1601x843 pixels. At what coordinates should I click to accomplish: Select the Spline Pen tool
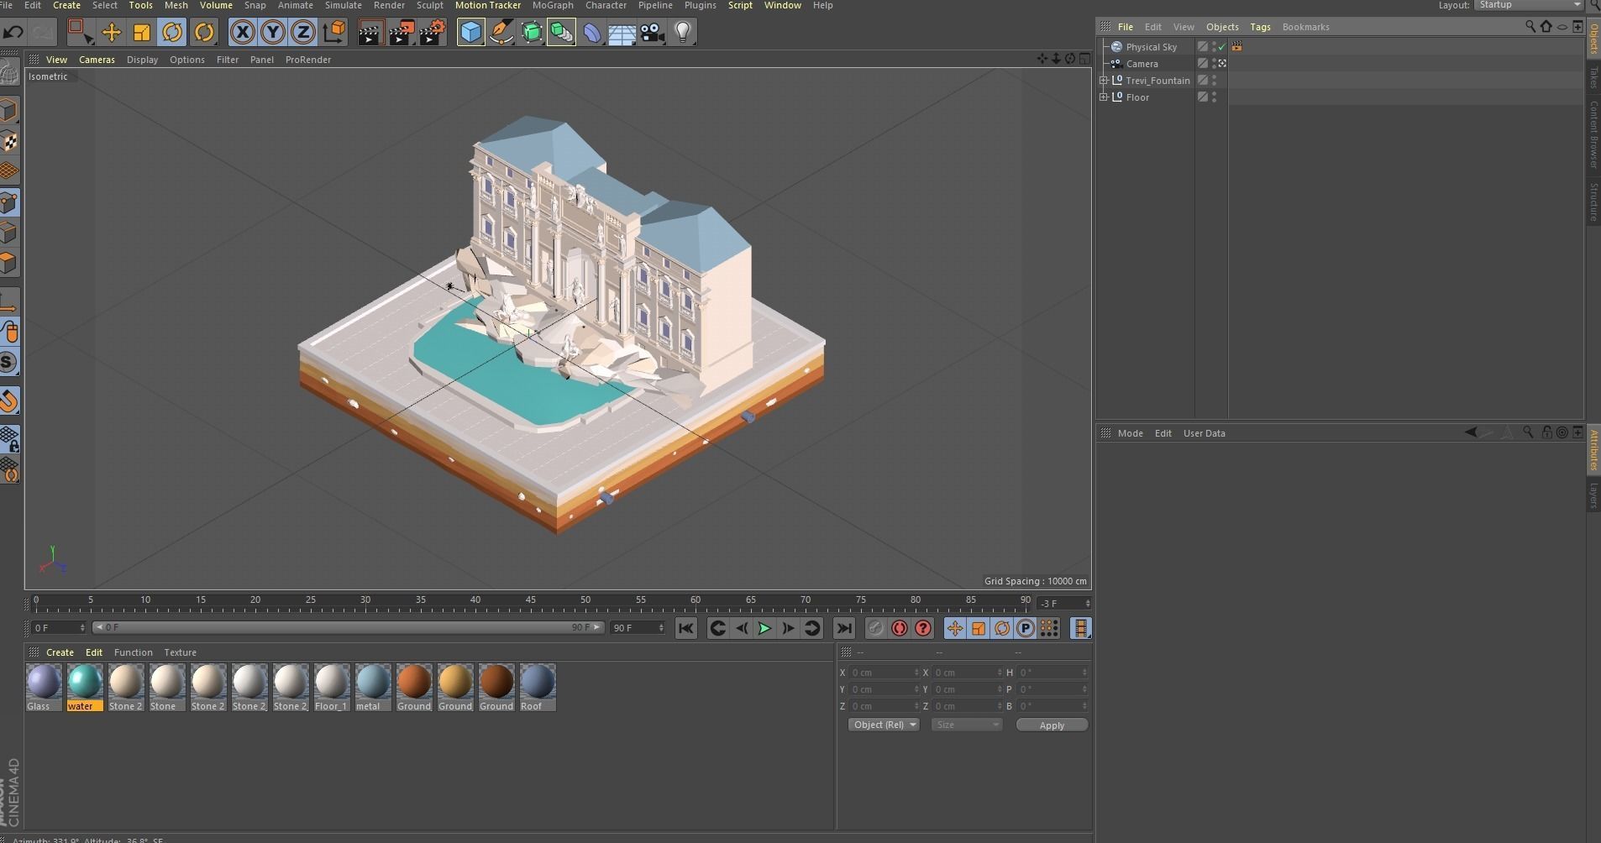(501, 33)
